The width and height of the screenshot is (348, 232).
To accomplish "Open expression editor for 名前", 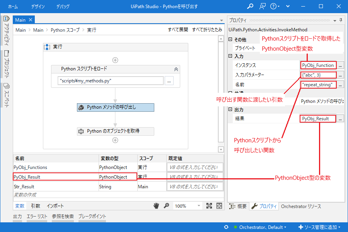I will pyautogui.click(x=340, y=85).
